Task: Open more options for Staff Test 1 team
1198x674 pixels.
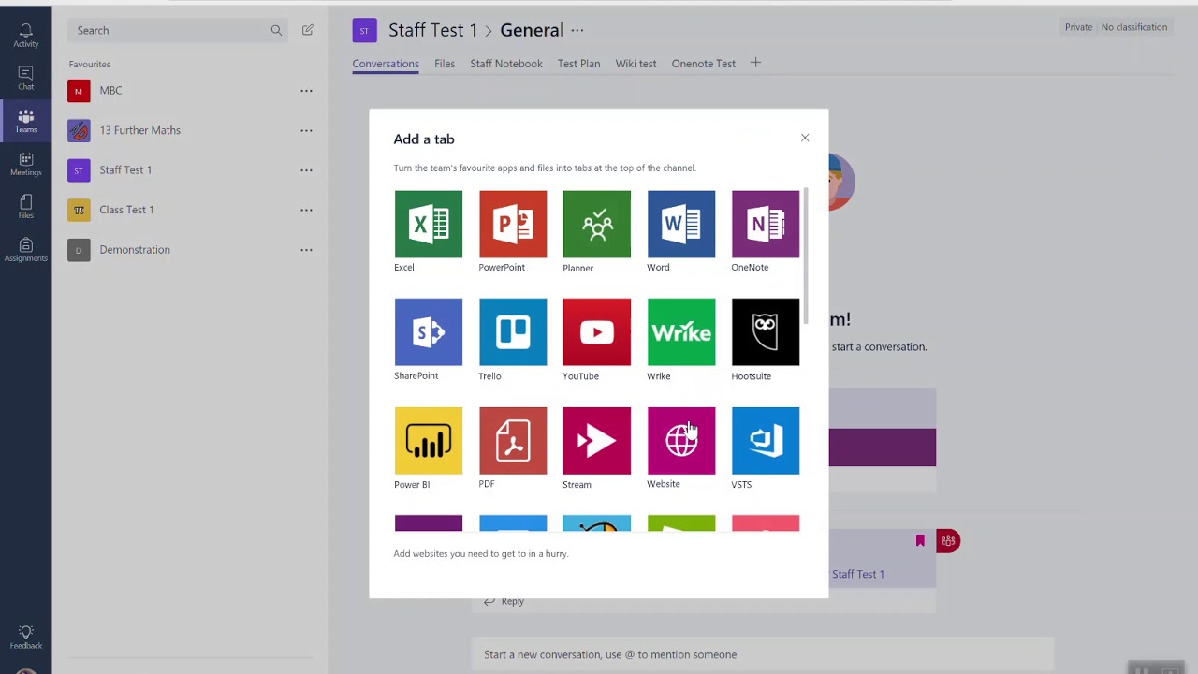Action: (306, 170)
